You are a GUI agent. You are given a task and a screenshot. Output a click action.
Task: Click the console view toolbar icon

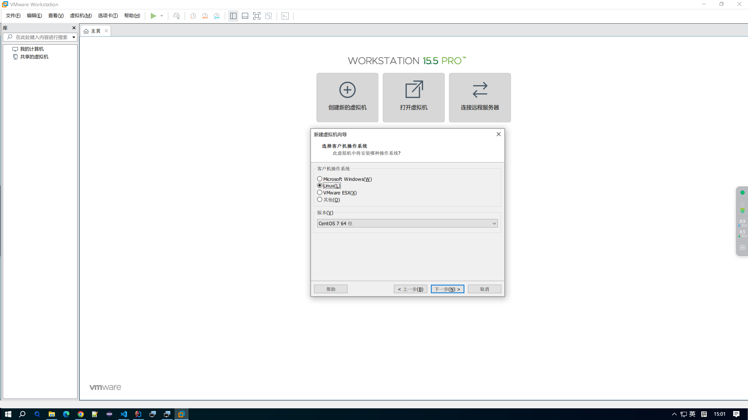tap(285, 16)
